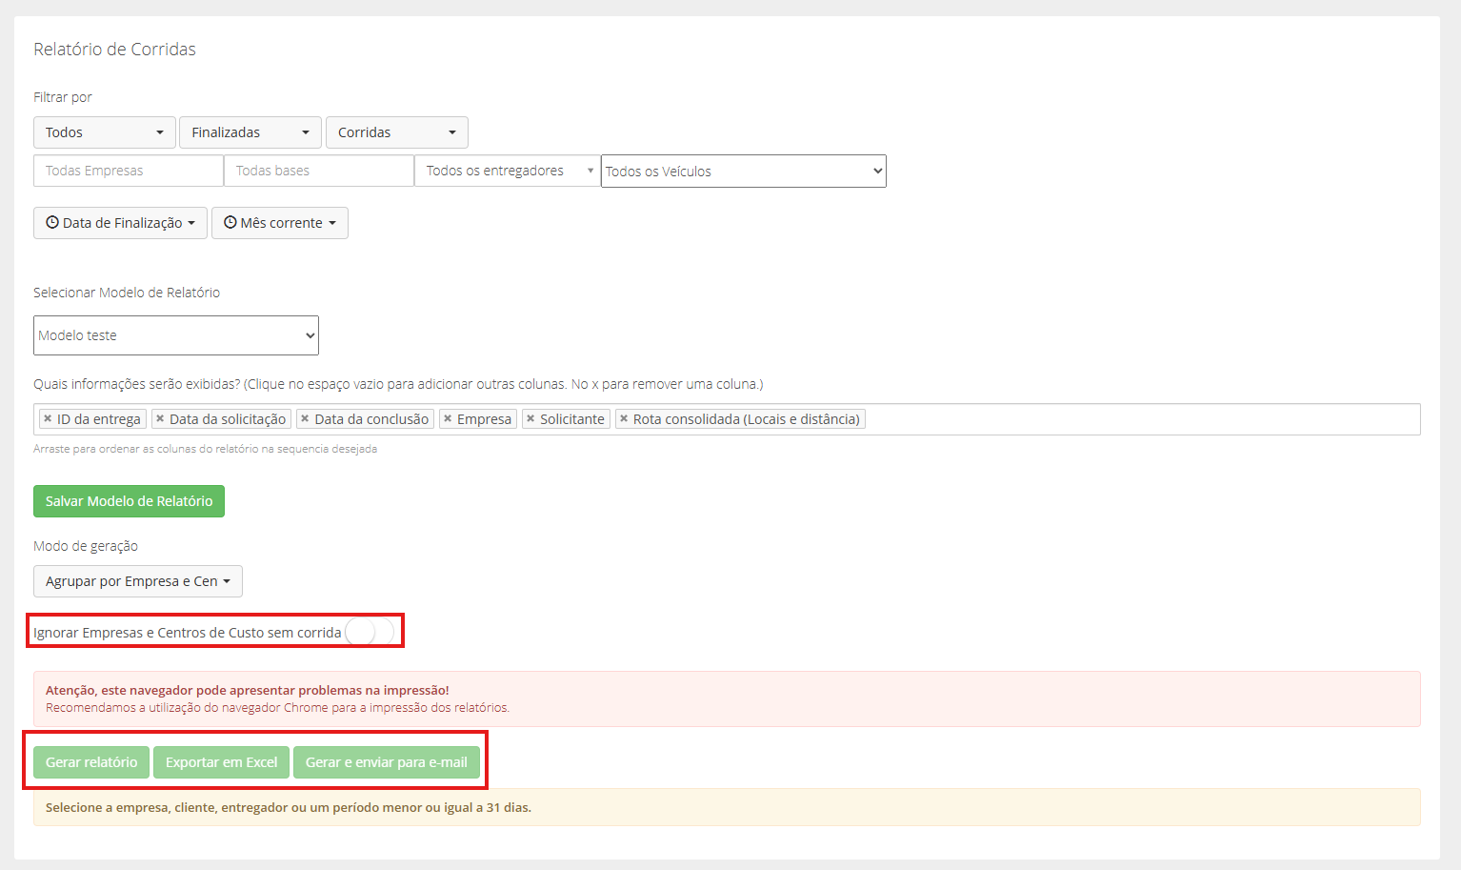Expand the Todos os Veículos select

click(744, 172)
